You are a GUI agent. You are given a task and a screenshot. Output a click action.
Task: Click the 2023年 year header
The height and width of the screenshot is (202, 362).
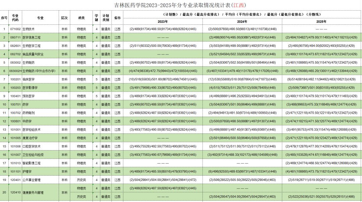point(163,21)
